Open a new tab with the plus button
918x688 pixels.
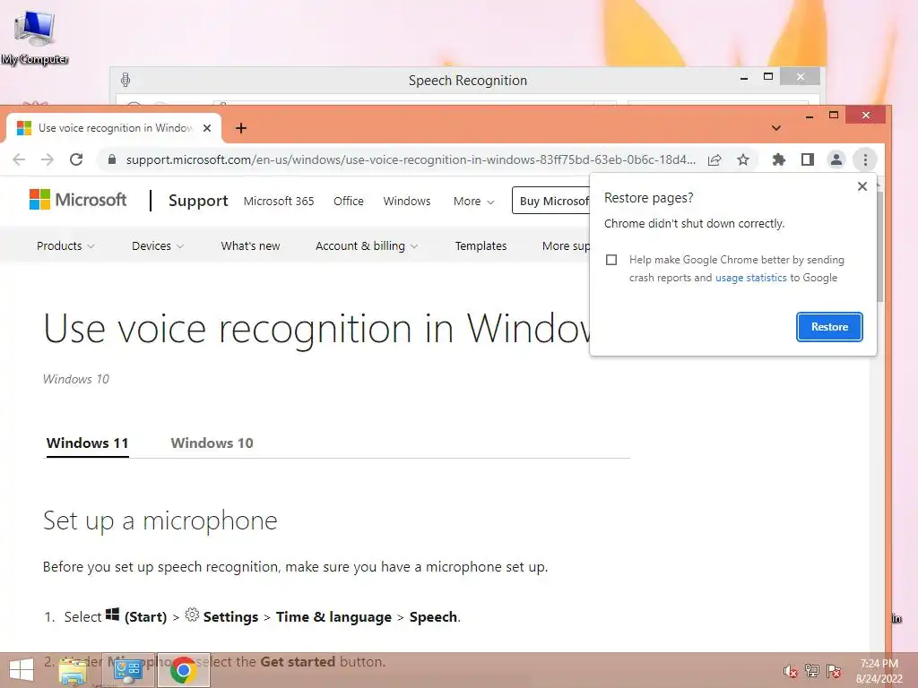241,128
